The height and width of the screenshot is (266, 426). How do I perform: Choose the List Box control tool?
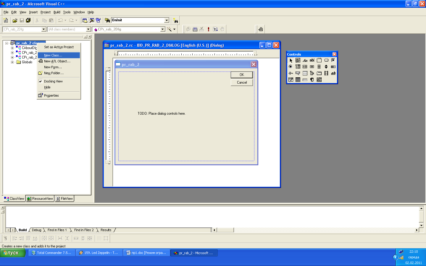tap(305, 67)
